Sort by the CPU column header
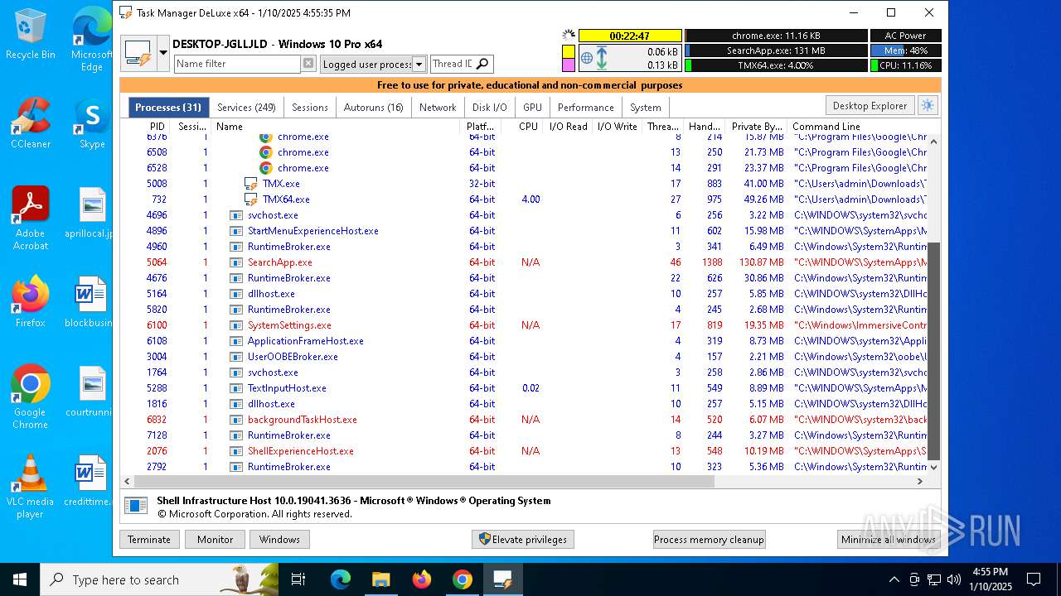Screen dimensions: 1061x596 tap(528, 127)
